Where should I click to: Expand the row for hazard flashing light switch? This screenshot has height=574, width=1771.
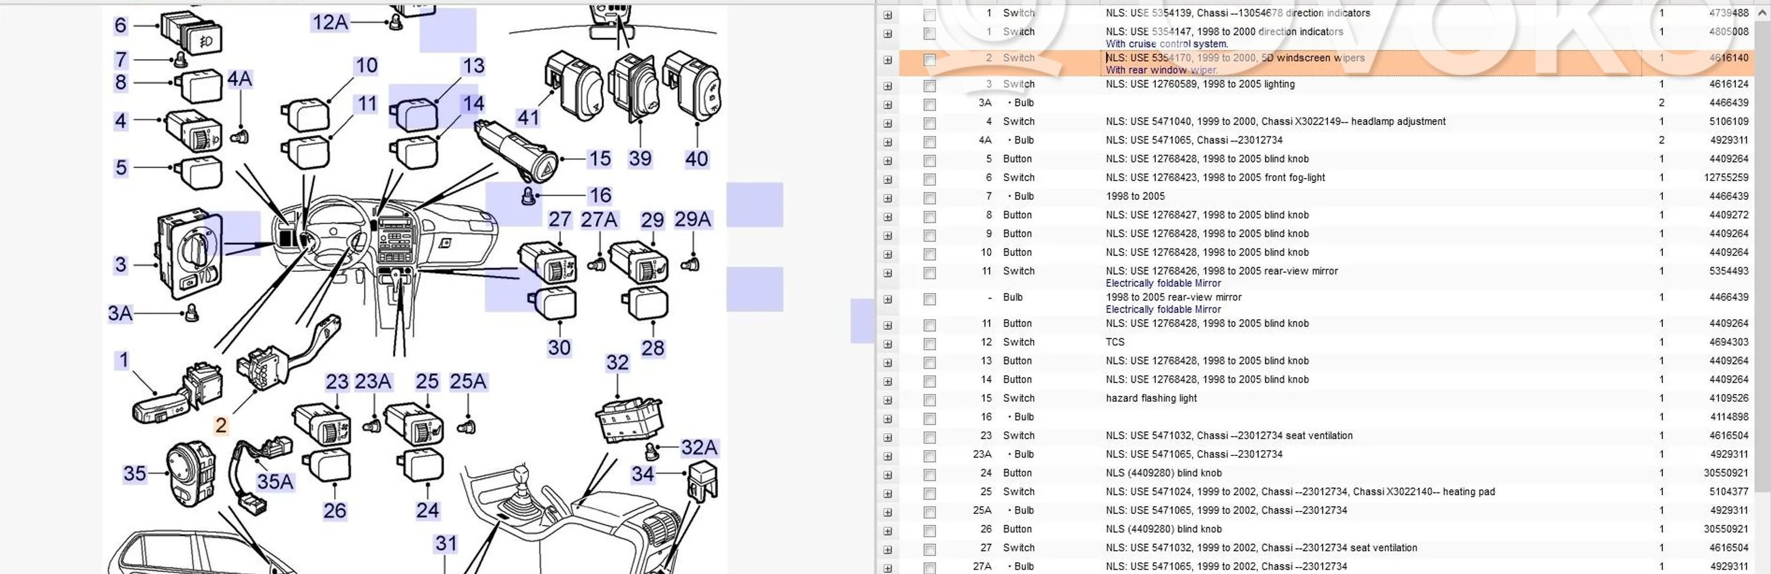887,400
